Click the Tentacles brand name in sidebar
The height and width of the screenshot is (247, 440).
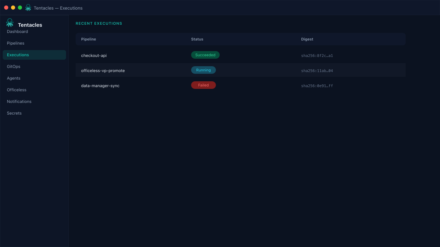coord(30,25)
